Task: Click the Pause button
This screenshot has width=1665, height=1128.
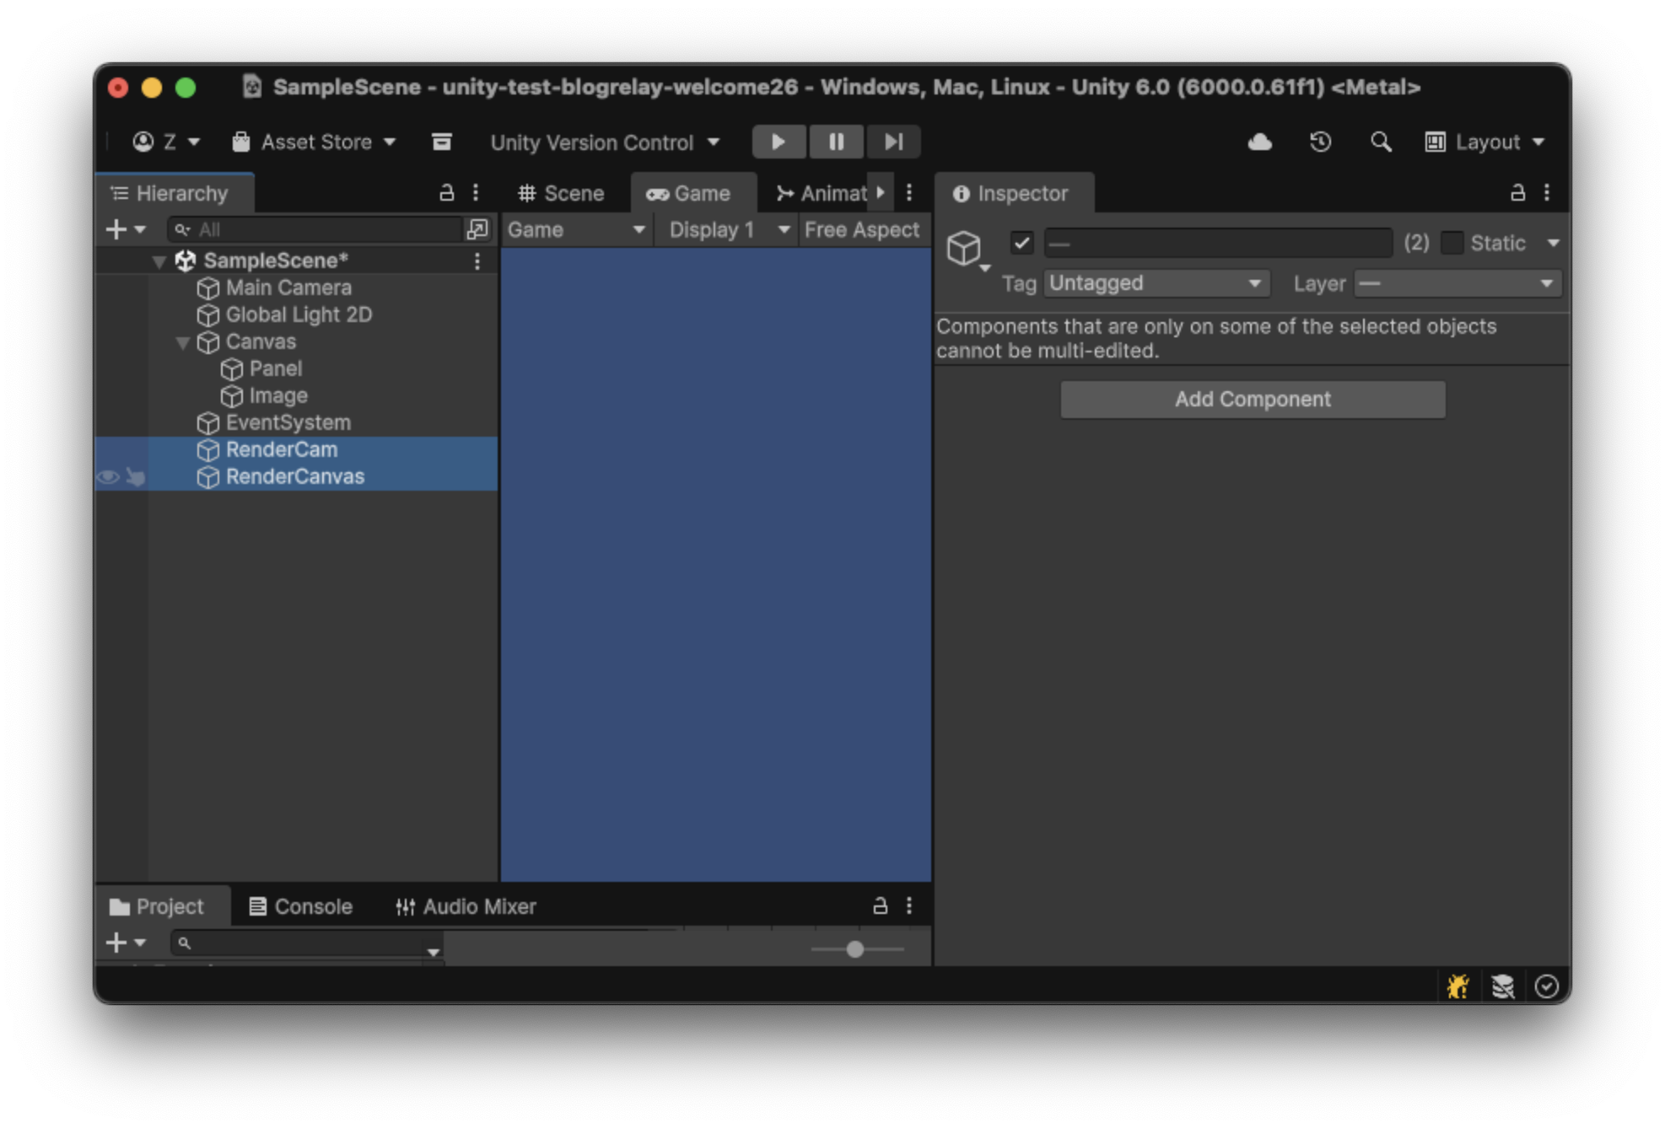Action: [836, 142]
